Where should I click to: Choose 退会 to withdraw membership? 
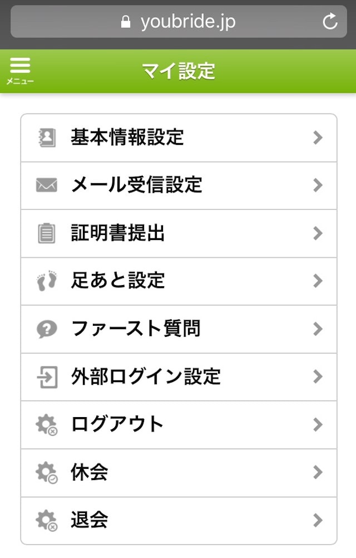tap(89, 520)
